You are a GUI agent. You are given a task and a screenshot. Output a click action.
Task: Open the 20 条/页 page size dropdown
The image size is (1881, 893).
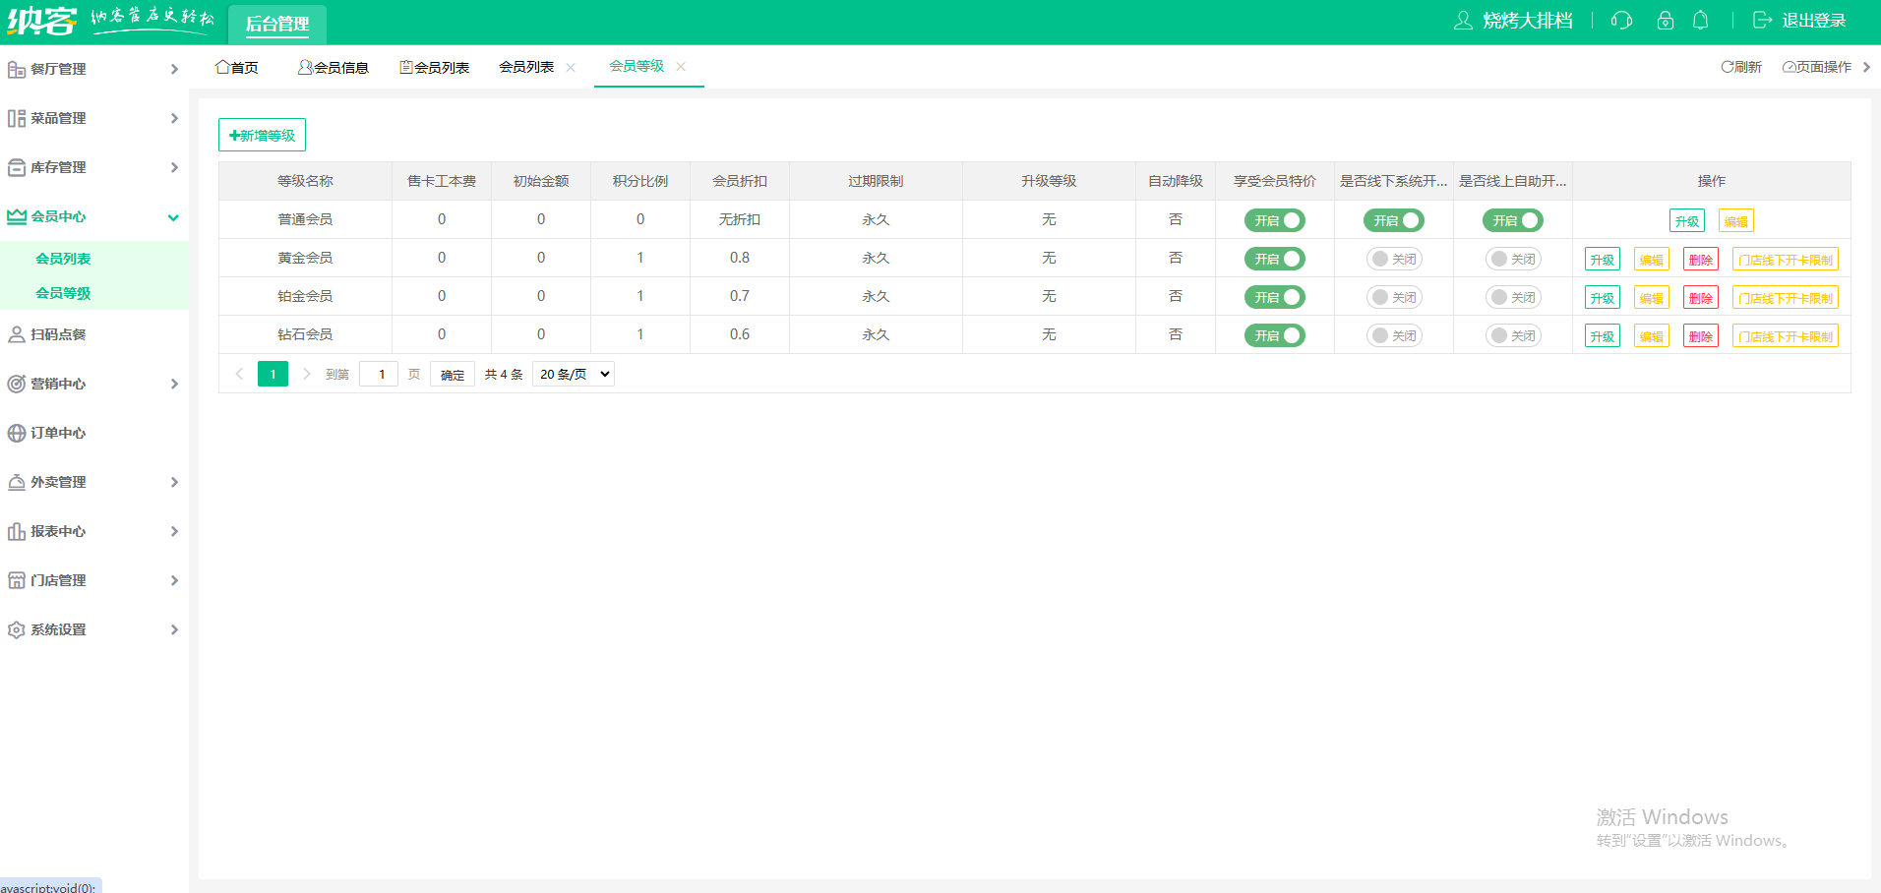pos(574,374)
